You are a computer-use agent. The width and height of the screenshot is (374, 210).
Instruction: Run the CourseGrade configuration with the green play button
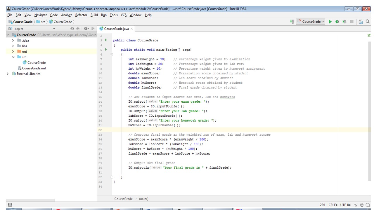click(330, 22)
